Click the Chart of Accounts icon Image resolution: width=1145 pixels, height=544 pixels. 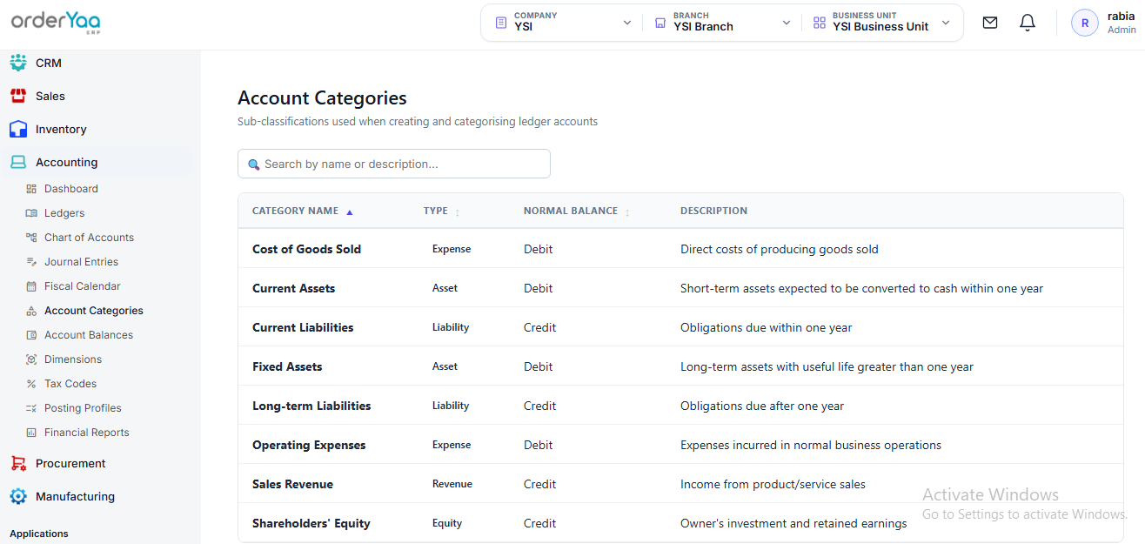tap(31, 238)
